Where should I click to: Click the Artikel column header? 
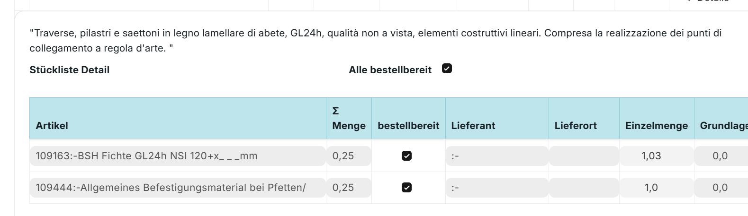pos(52,126)
